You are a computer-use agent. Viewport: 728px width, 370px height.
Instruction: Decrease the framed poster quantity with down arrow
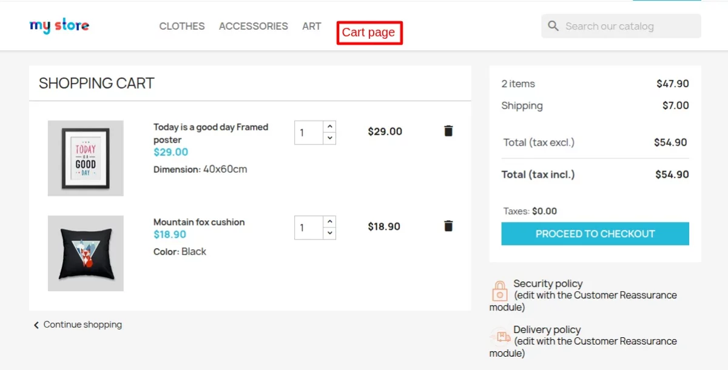[329, 138]
